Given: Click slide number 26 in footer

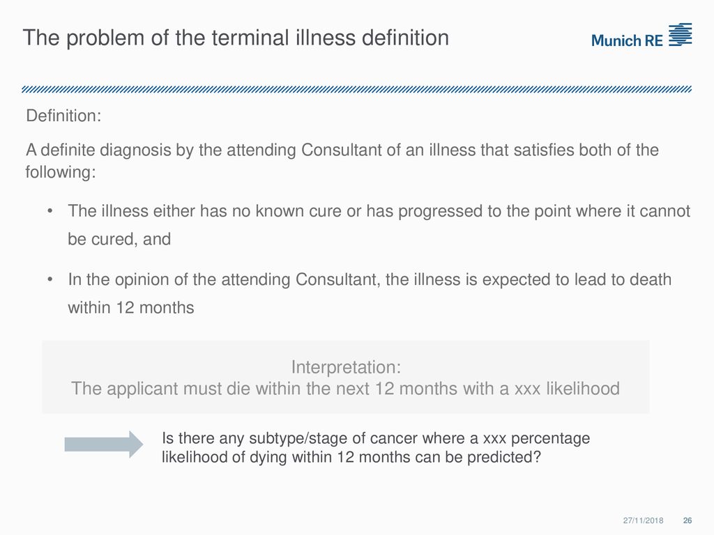Looking at the screenshot, I should click(688, 520).
